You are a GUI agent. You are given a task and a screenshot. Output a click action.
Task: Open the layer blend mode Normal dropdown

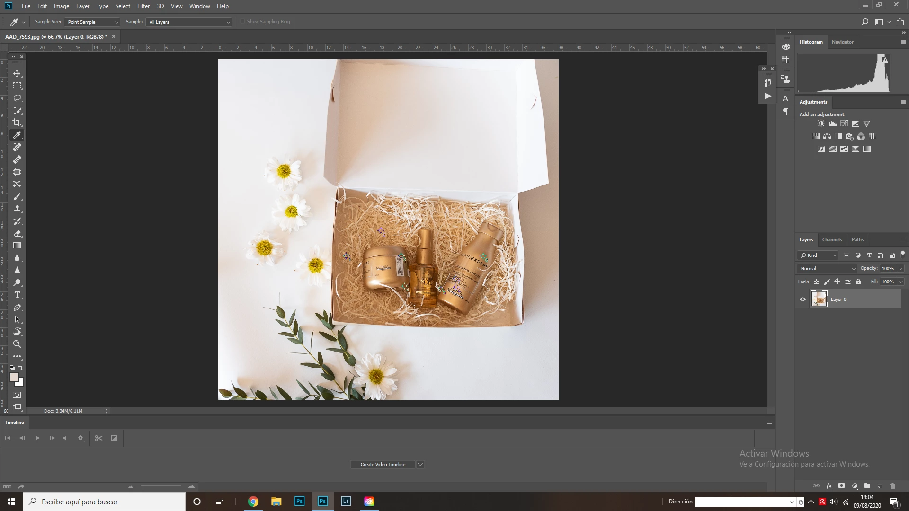tap(827, 268)
